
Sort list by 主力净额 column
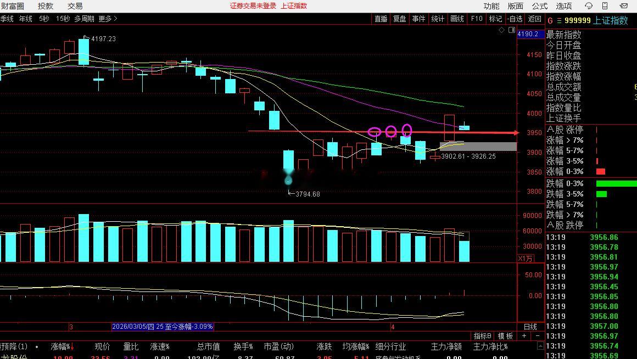(x=446, y=347)
